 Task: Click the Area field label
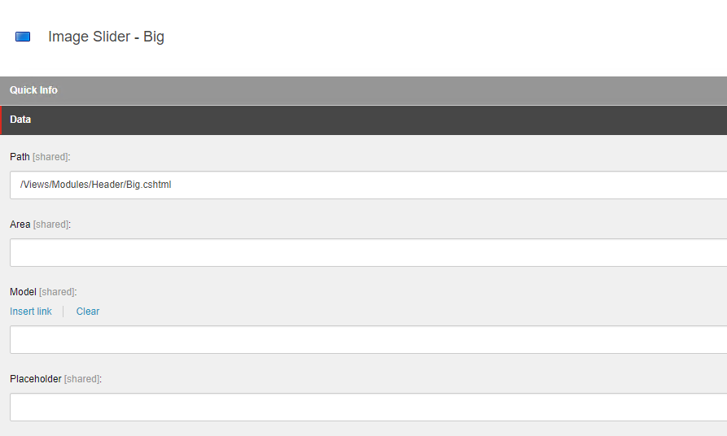[20, 225]
